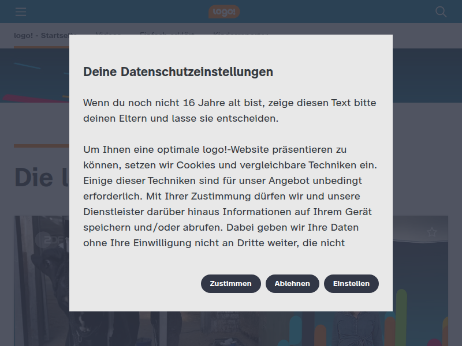
Task: Click the orange line above the Die headline
Action: click(42, 146)
